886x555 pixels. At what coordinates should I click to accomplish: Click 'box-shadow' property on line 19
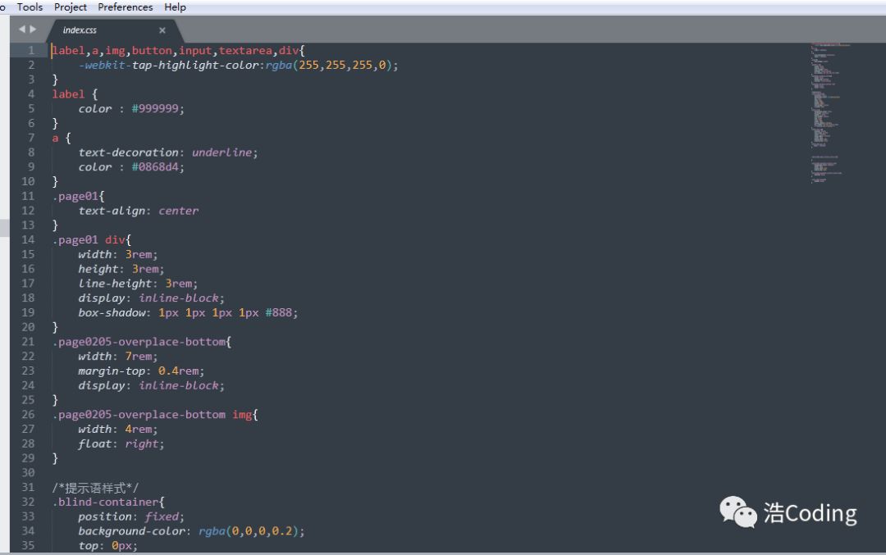112,313
